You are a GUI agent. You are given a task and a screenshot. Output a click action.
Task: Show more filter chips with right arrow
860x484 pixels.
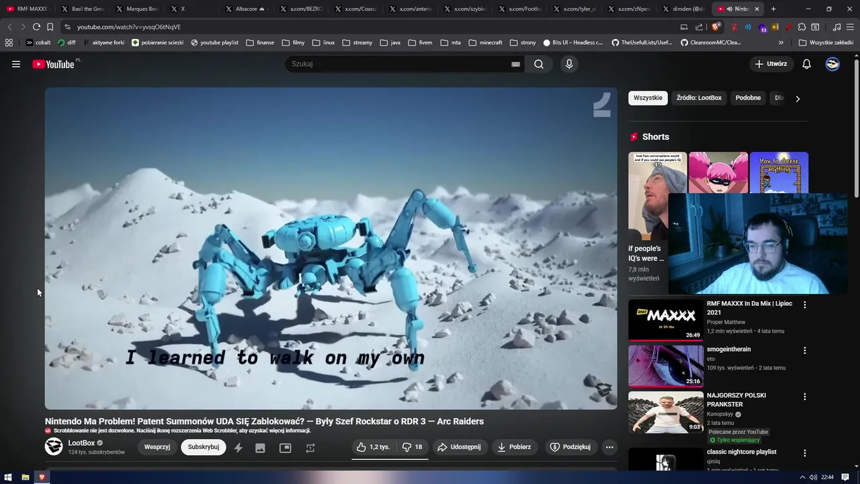point(798,99)
